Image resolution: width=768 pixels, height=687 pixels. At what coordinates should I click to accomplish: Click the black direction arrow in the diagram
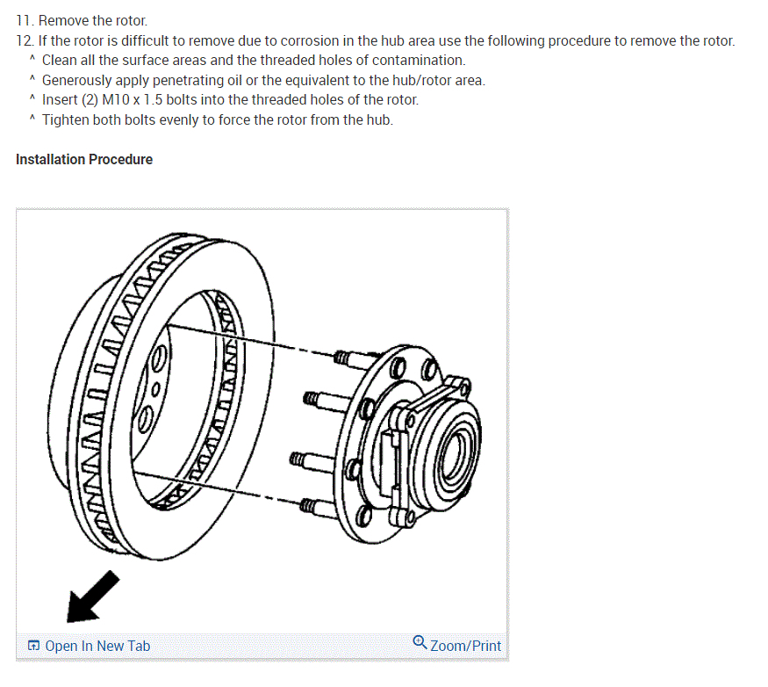pos(92,597)
